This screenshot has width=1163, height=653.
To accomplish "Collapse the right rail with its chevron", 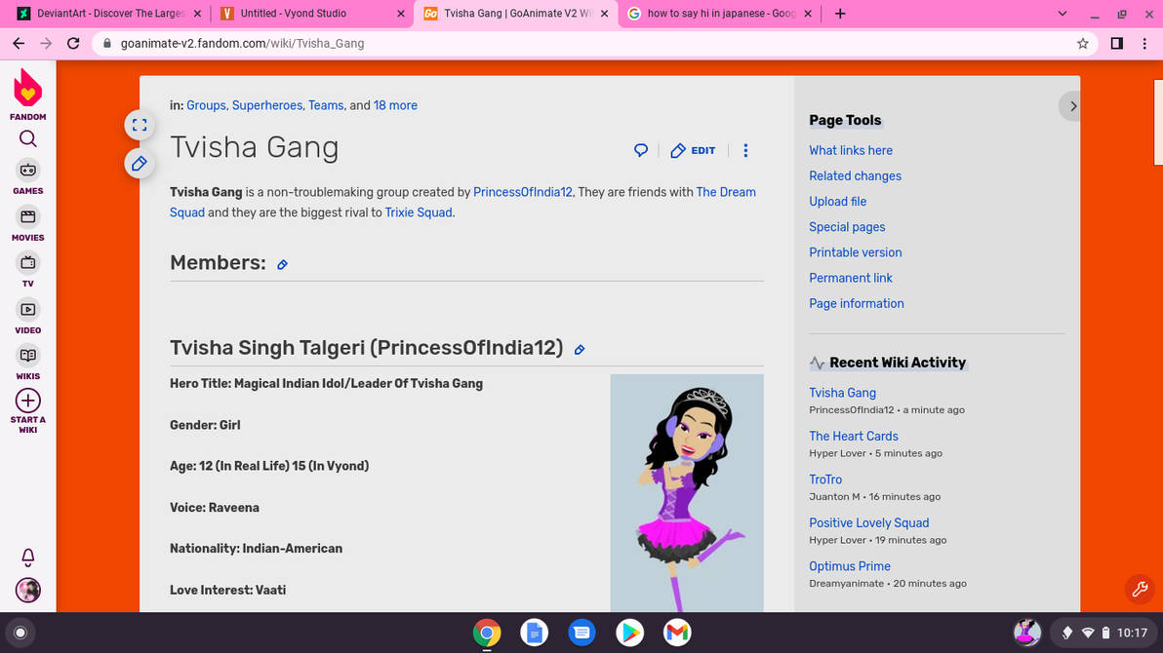I will pos(1073,105).
